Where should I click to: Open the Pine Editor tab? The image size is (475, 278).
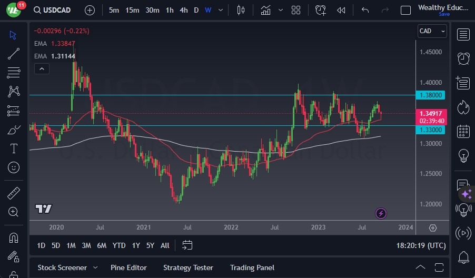[128, 267]
